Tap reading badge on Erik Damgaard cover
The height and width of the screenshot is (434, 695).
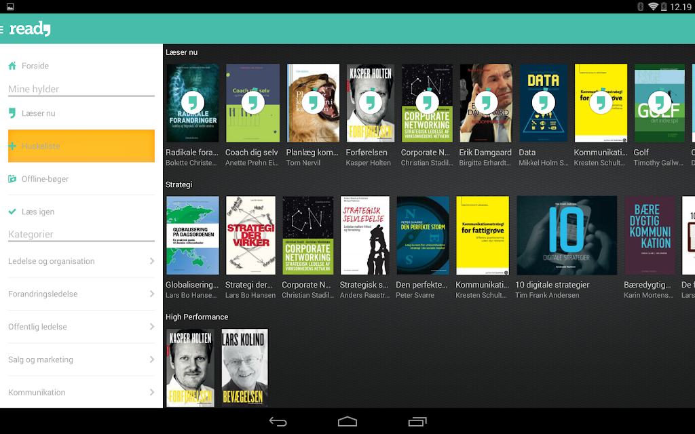(486, 103)
